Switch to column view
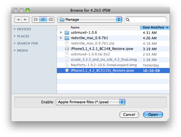This screenshot has width=181, height=137. (x=51, y=19)
